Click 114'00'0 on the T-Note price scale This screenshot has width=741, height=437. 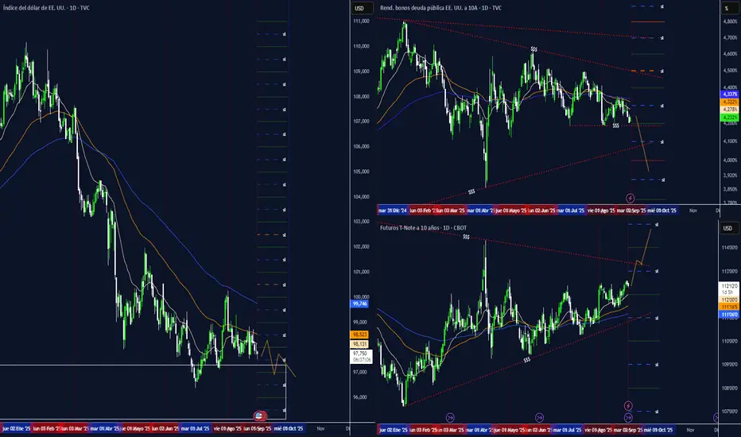(730, 248)
